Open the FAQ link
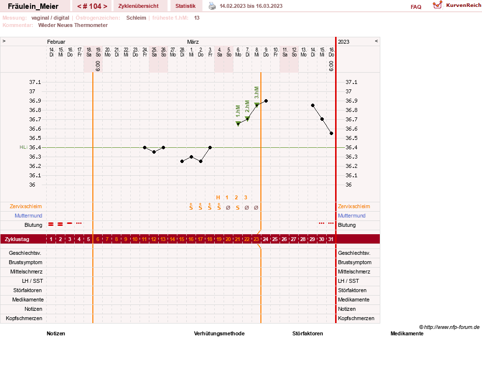 [416, 7]
